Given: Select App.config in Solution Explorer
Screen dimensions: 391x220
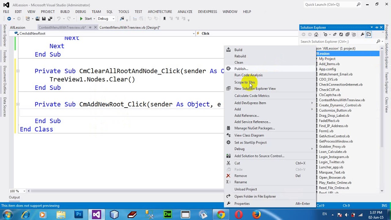Looking at the screenshot, I should pyautogui.click(x=327, y=69).
